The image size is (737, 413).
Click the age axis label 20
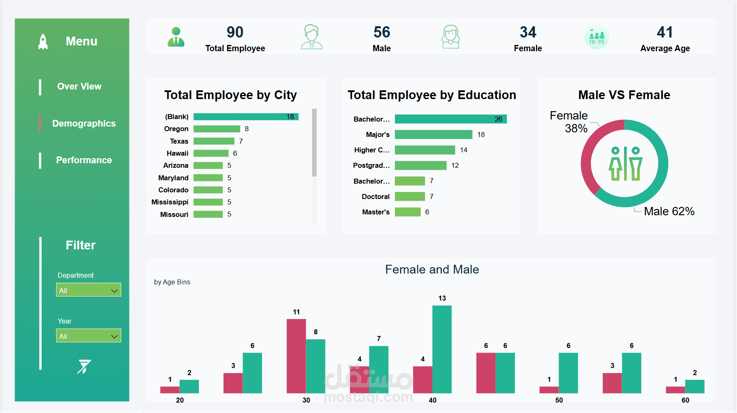(180, 401)
